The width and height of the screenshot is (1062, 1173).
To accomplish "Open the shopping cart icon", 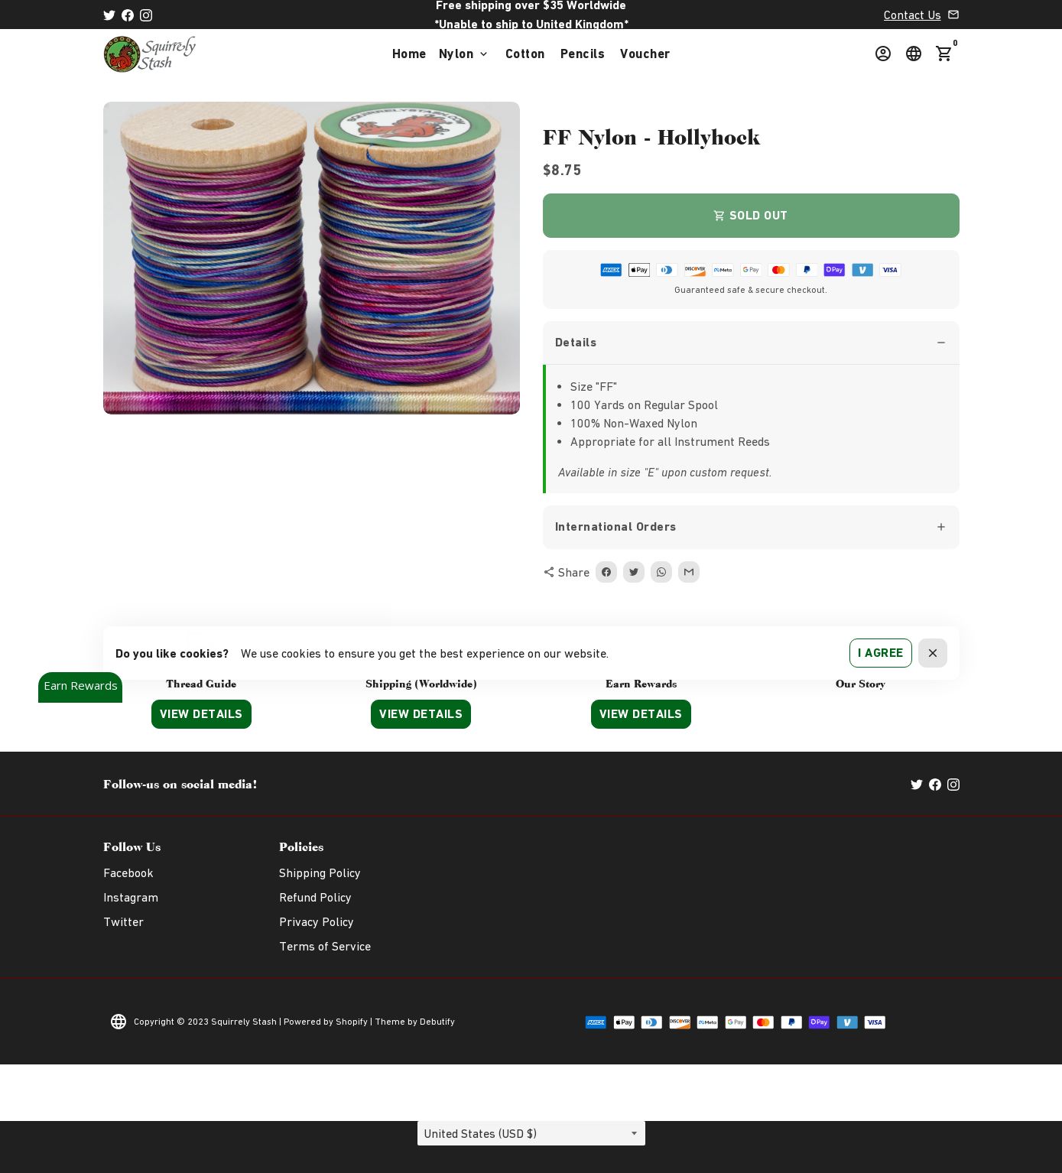I will [x=944, y=54].
